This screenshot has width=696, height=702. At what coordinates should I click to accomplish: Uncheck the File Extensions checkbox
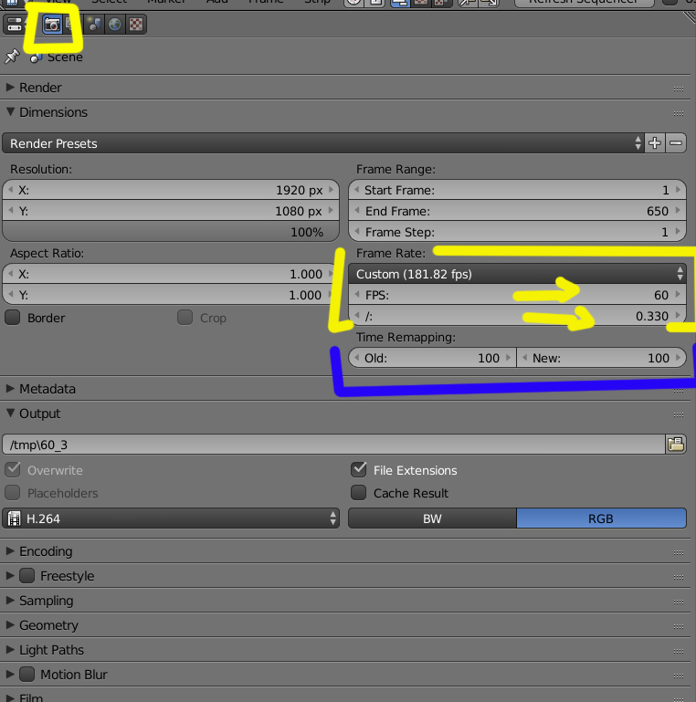tap(358, 469)
